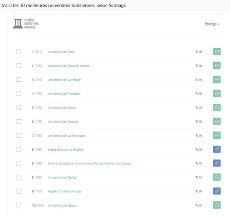This screenshot has width=230, height=216.
Task: Enable the checkbox for Hopital Charles Nicolle
Action: 19,191
